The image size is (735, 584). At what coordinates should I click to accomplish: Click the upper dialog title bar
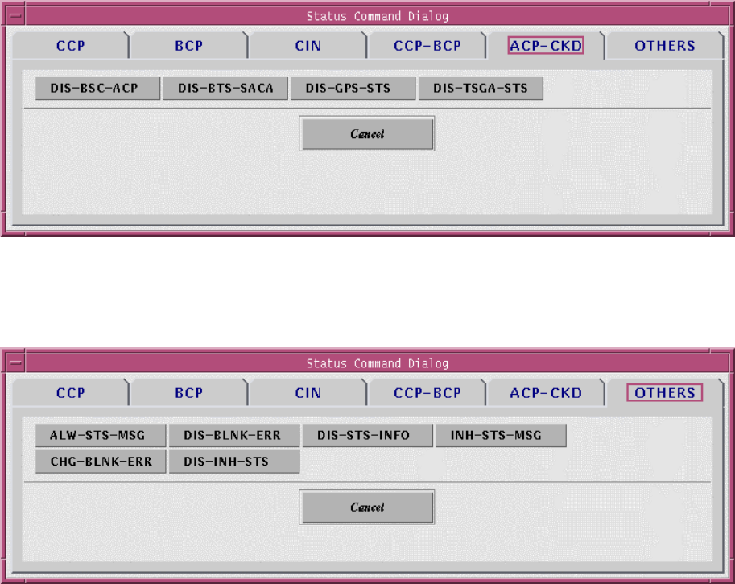pyautogui.click(x=378, y=16)
